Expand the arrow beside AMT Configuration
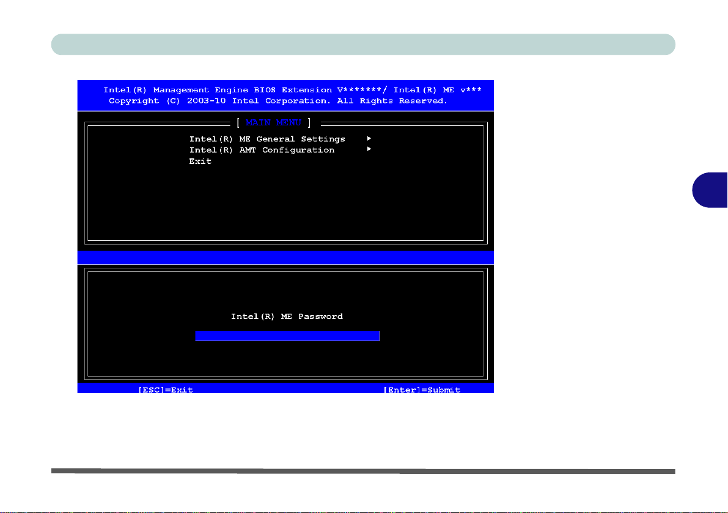The image size is (728, 513). tap(369, 149)
